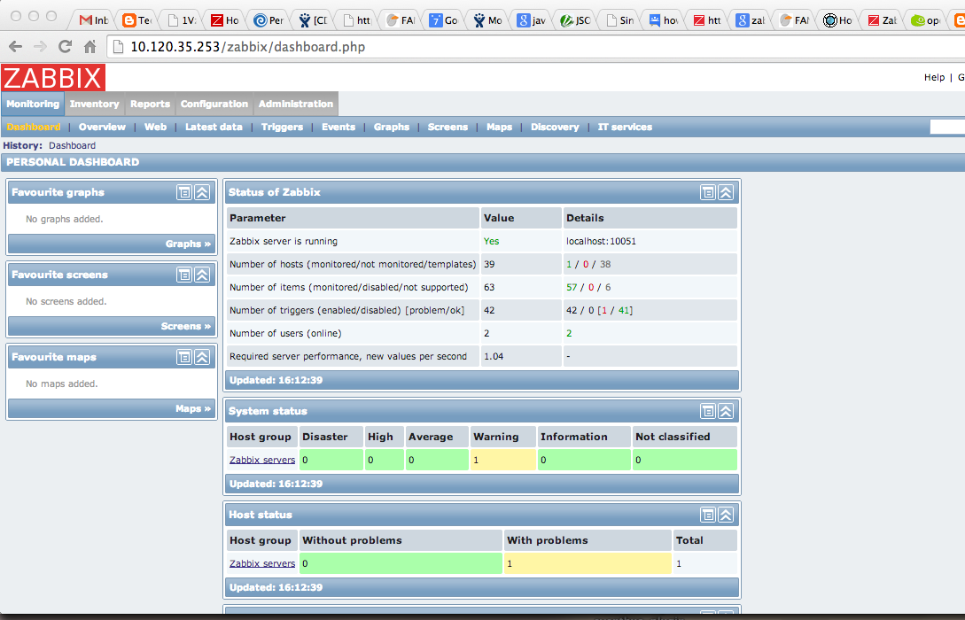Image resolution: width=965 pixels, height=620 pixels.
Task: Open Zabbix servers link in System status
Action: [262, 460]
